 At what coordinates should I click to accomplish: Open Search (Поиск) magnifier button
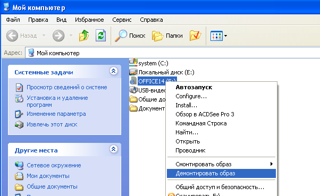(130, 36)
